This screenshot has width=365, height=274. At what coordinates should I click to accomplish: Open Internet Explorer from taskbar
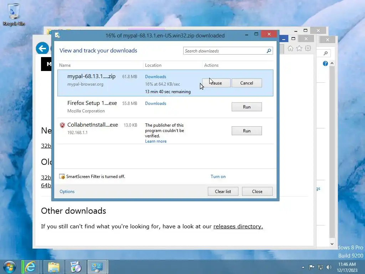point(31,267)
